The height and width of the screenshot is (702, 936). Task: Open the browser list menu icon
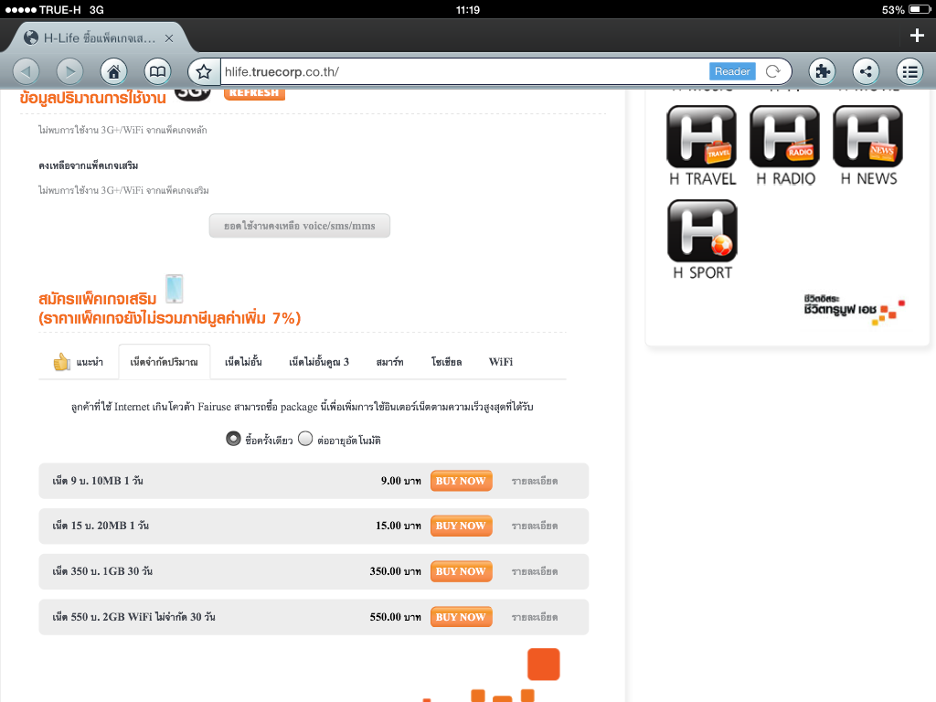[909, 72]
